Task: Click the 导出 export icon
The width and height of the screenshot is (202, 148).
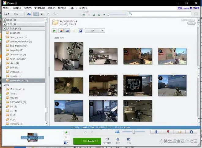Action: (129, 139)
